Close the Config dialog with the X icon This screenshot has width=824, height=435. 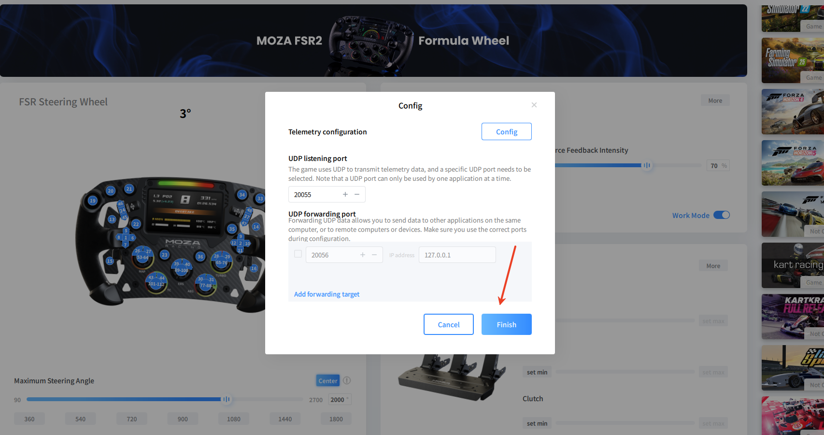534,105
